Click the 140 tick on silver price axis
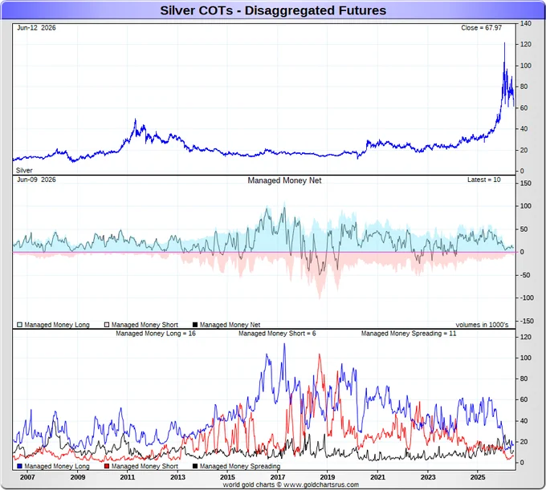This screenshot has height=490, width=546. [526, 23]
